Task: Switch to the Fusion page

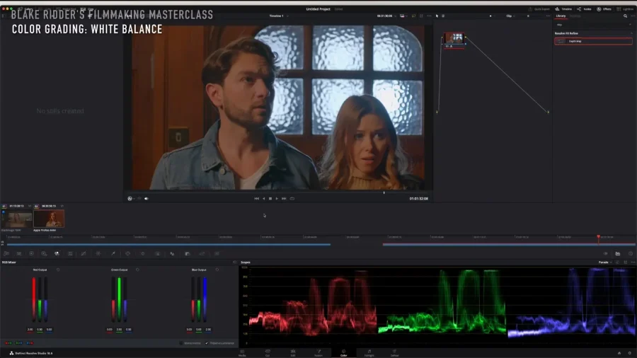Action: [318, 353]
